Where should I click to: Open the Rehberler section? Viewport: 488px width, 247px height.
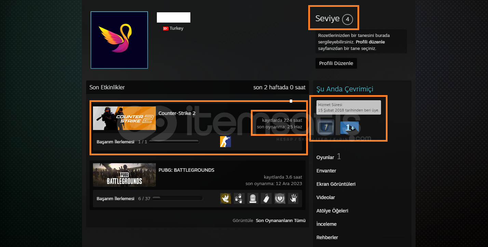327,237
